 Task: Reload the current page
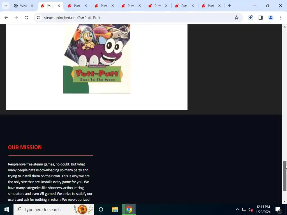26,18
